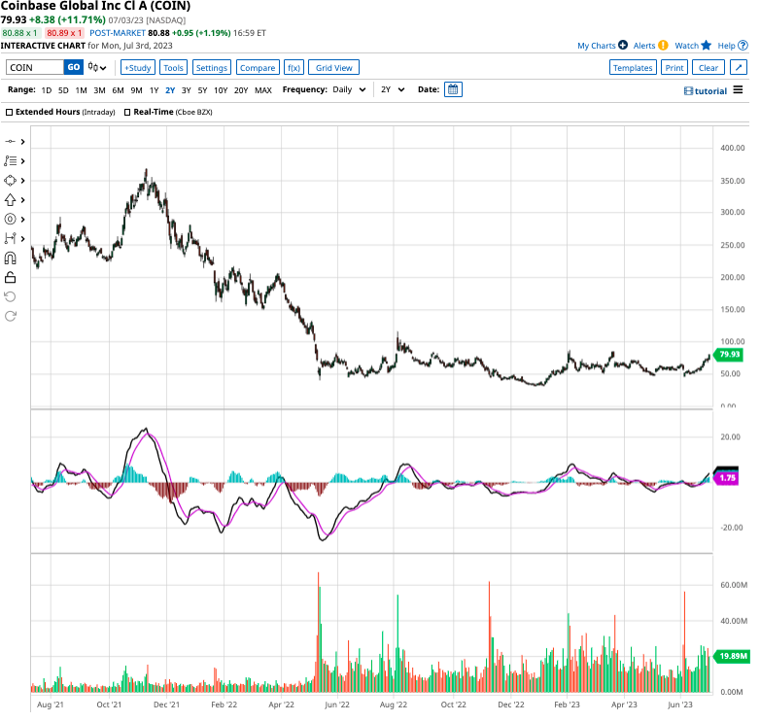The height and width of the screenshot is (722, 760).
Task: Click the 79.93 price label on axis
Action: coord(729,355)
